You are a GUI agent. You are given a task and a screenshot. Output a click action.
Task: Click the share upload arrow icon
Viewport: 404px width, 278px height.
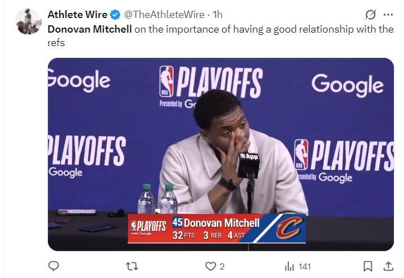(388, 266)
